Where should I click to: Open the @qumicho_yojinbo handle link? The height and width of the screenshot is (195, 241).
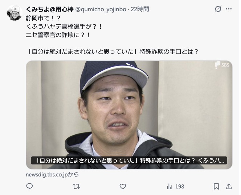point(101,9)
